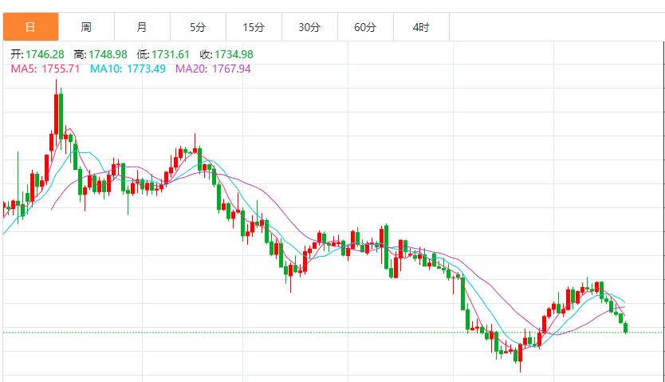Click the MA20: 1767.94 indicator label

pos(213,69)
